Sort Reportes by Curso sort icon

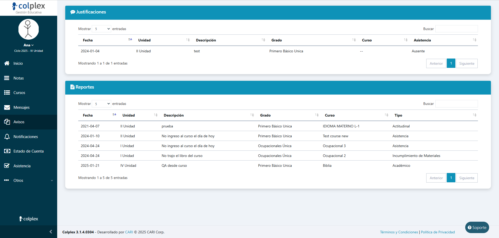386,115
